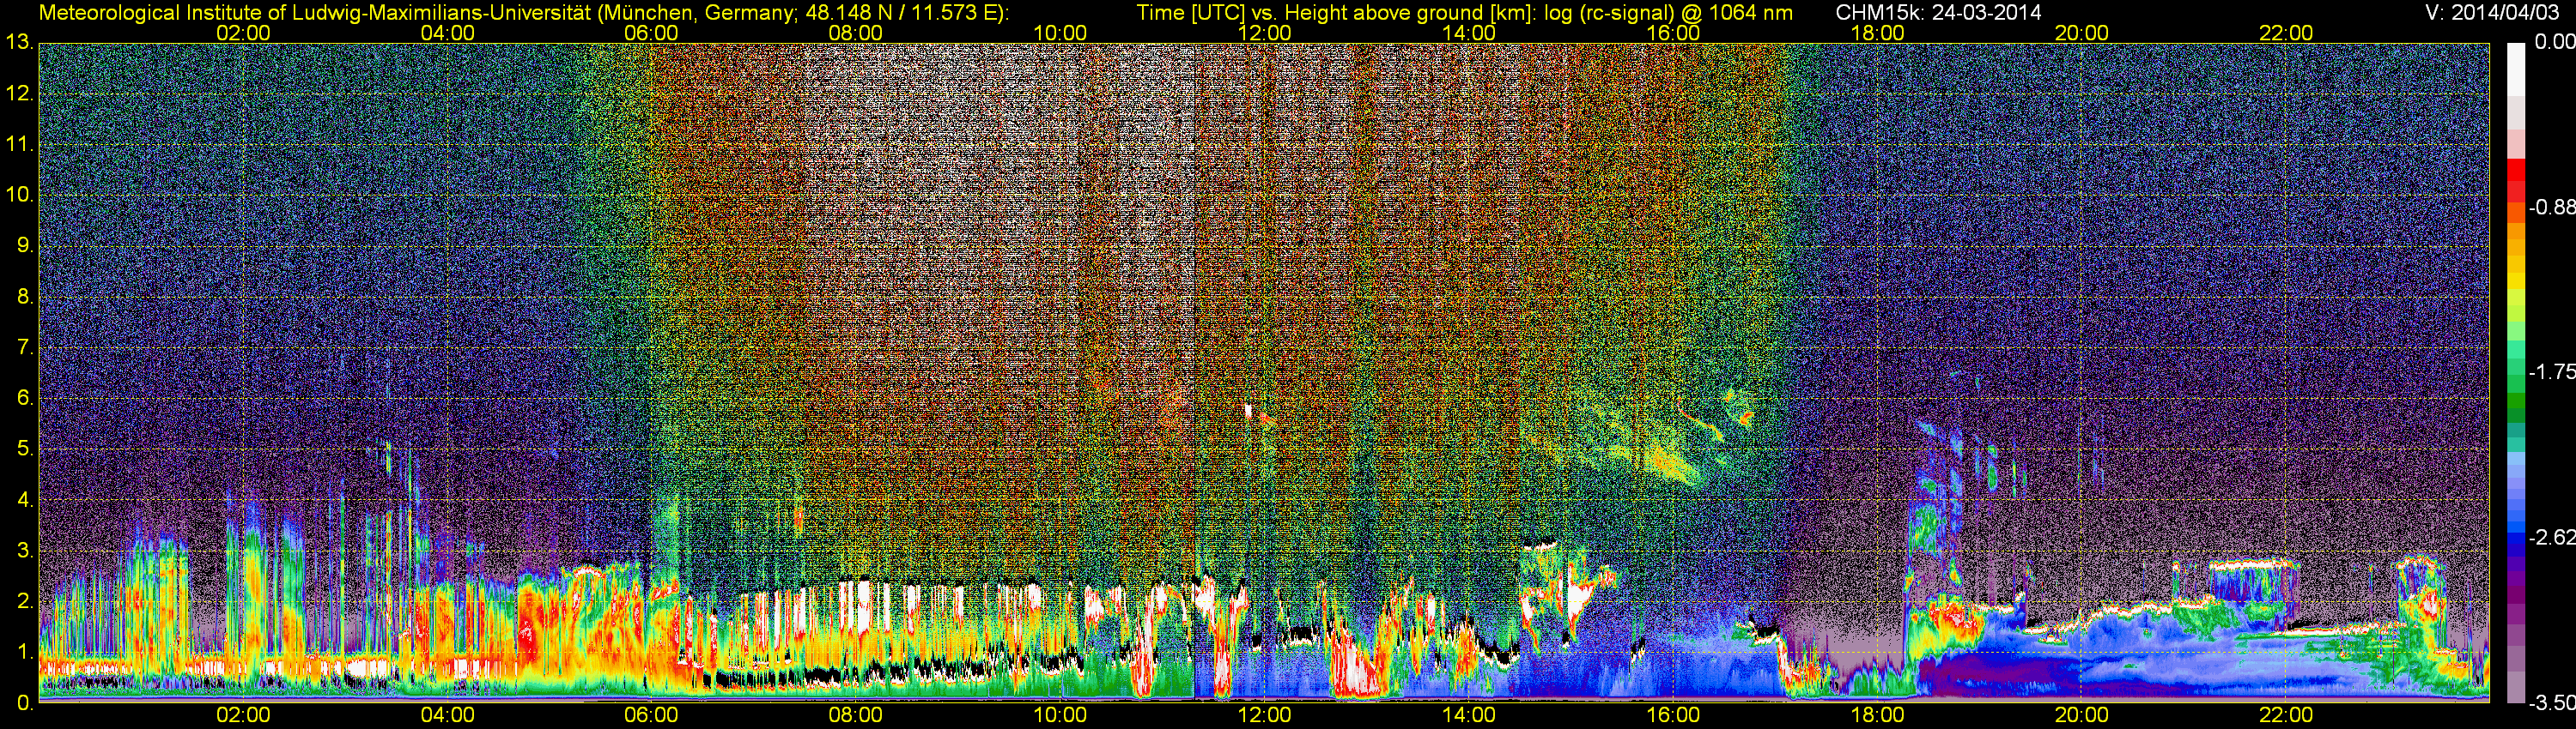Click the Meteorological Institute title text
Screen dimensions: 2576x729
[x=523, y=13]
